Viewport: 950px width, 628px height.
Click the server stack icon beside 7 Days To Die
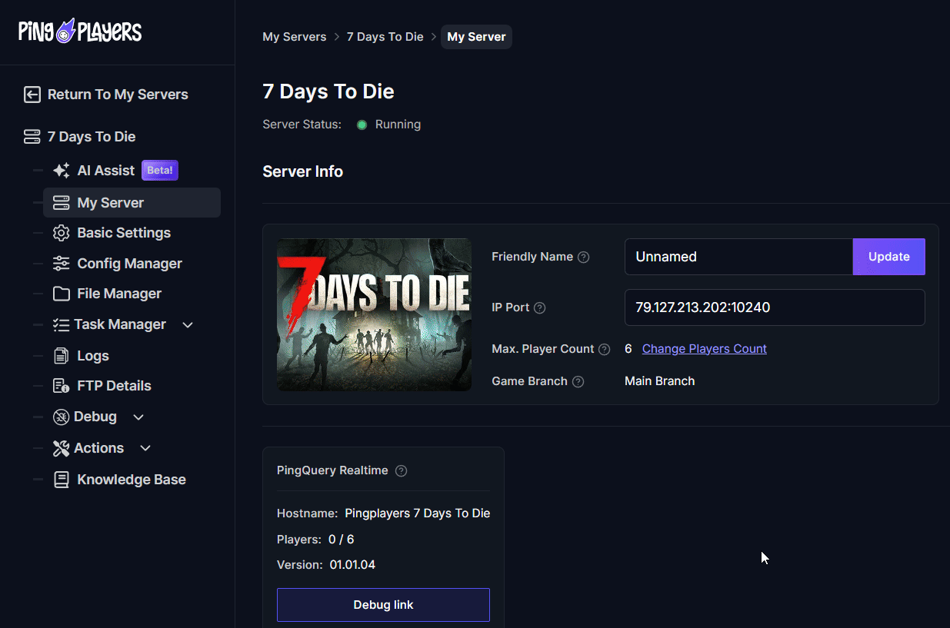point(32,137)
